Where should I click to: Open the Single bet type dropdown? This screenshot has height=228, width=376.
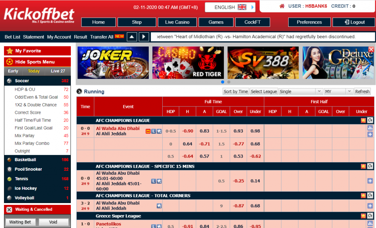(x=301, y=91)
